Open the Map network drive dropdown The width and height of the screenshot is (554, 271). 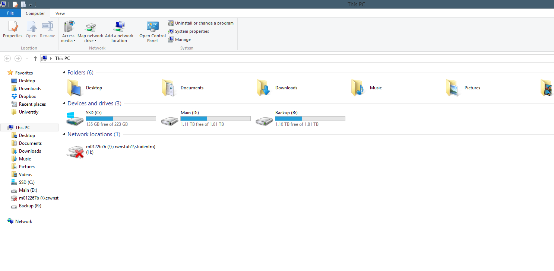(90, 32)
